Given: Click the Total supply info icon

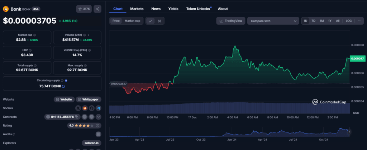Looking at the screenshot, I should pos(35,66).
